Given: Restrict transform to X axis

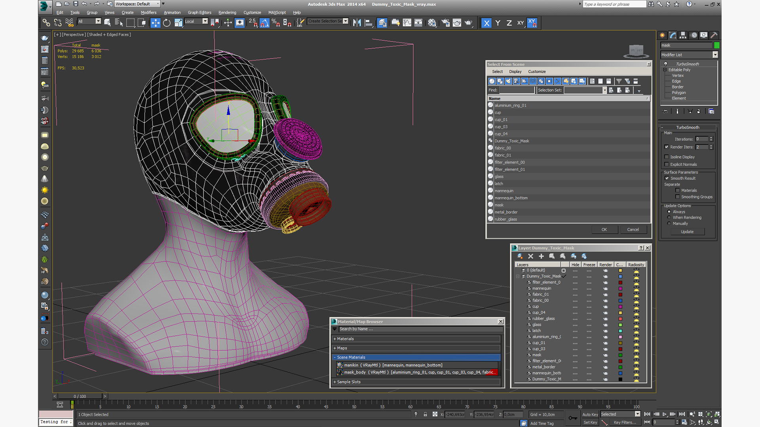Looking at the screenshot, I should (486, 23).
